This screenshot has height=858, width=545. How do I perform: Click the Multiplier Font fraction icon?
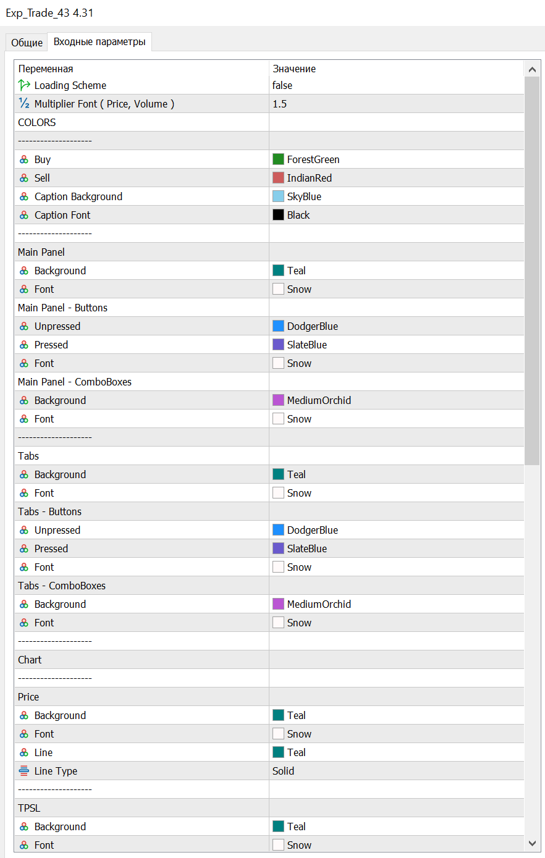(x=24, y=104)
